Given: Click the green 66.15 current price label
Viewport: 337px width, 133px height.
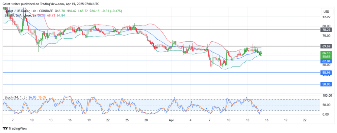Looking at the screenshot, I should pyautogui.click(x=326, y=53).
